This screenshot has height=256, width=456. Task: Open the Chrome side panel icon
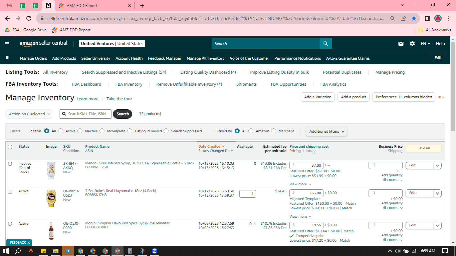pos(427,18)
